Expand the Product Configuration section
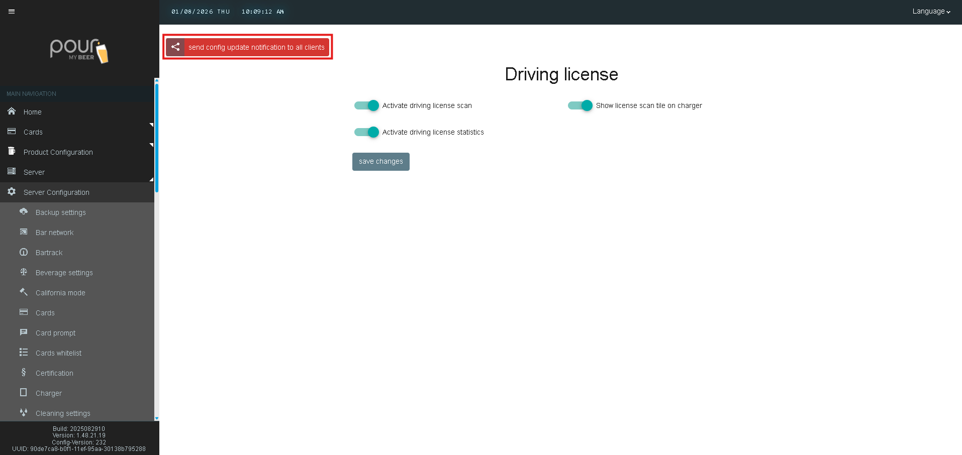The width and height of the screenshot is (962, 455). click(x=58, y=152)
